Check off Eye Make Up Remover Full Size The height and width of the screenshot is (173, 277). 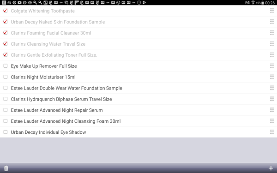6,66
